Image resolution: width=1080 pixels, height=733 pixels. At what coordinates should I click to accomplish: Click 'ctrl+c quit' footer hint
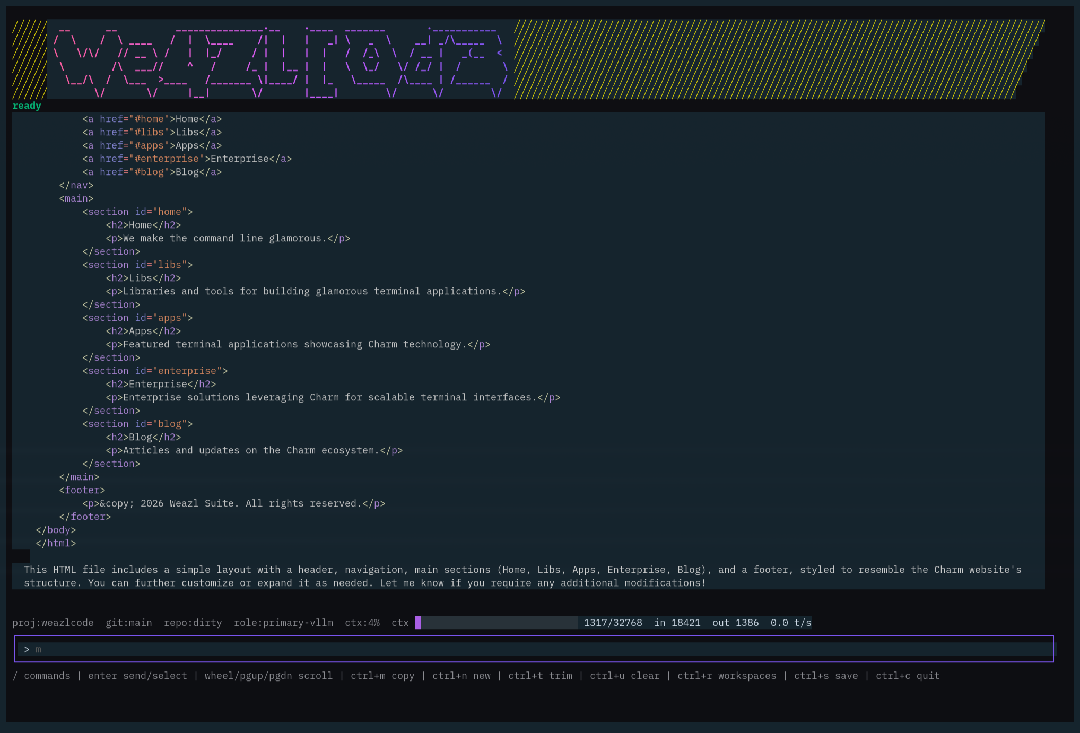(908, 676)
